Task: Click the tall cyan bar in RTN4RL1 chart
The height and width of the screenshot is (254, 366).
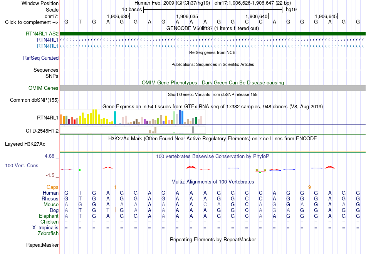Action: pyautogui.click(x=115, y=118)
